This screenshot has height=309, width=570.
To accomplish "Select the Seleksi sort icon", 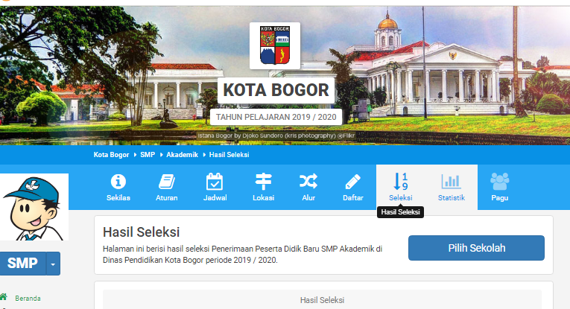I will (401, 181).
